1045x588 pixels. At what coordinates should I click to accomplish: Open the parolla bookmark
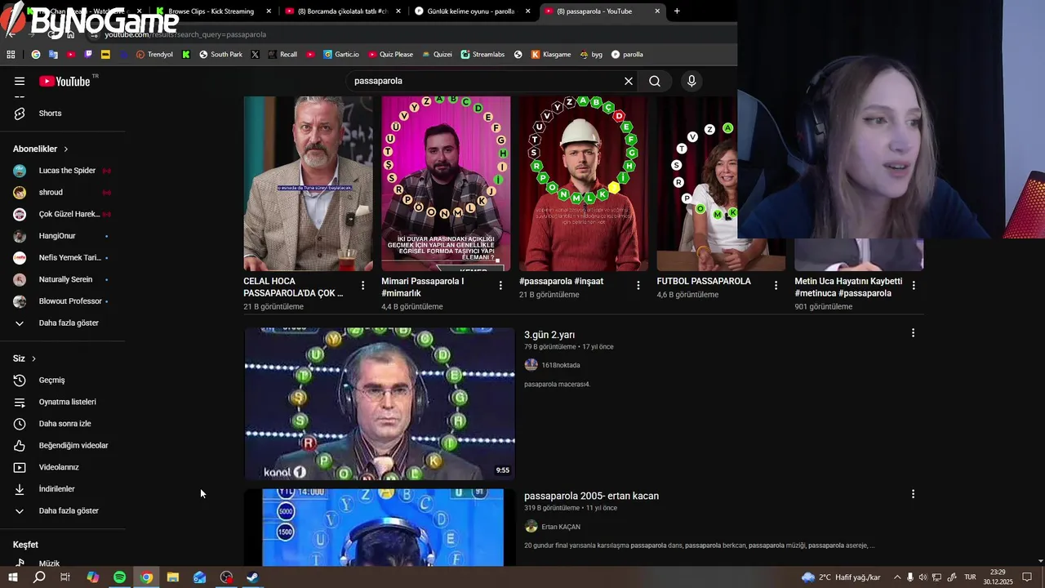(627, 55)
